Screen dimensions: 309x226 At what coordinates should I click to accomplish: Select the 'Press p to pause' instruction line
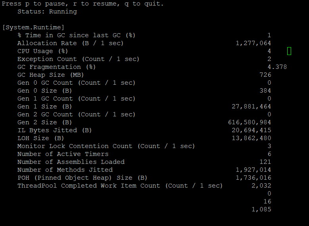point(83,4)
